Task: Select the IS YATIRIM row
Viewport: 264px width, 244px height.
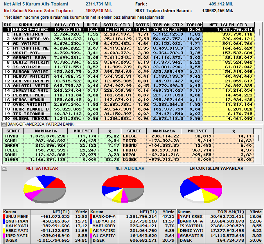Action: (x=128, y=67)
